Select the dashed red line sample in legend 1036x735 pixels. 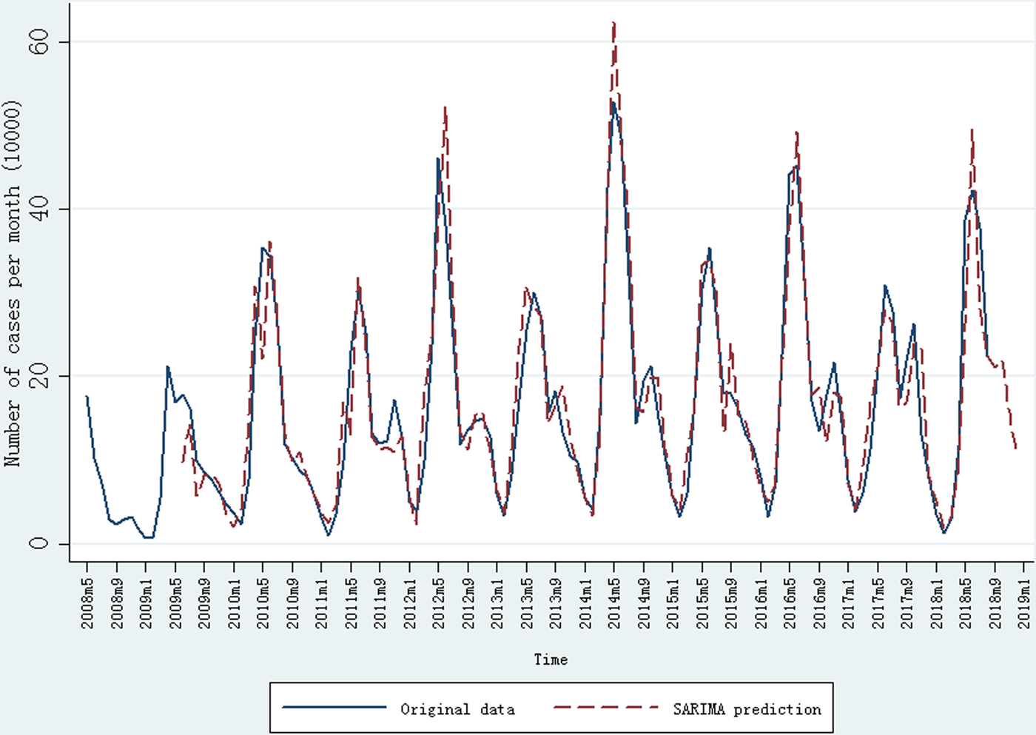tap(605, 708)
